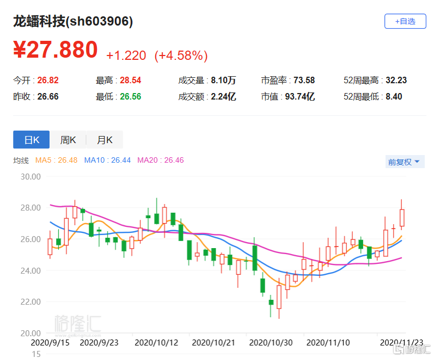Click the 2020/11/10 date axis label
Viewport: 434px width, 358px height.
[328, 343]
